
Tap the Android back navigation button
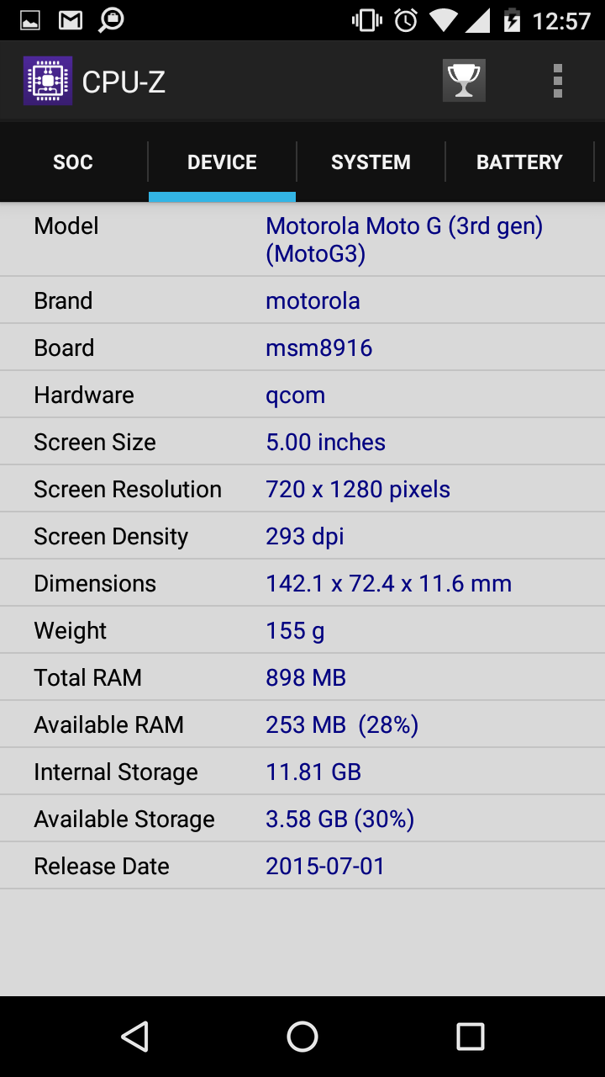pos(134,1037)
